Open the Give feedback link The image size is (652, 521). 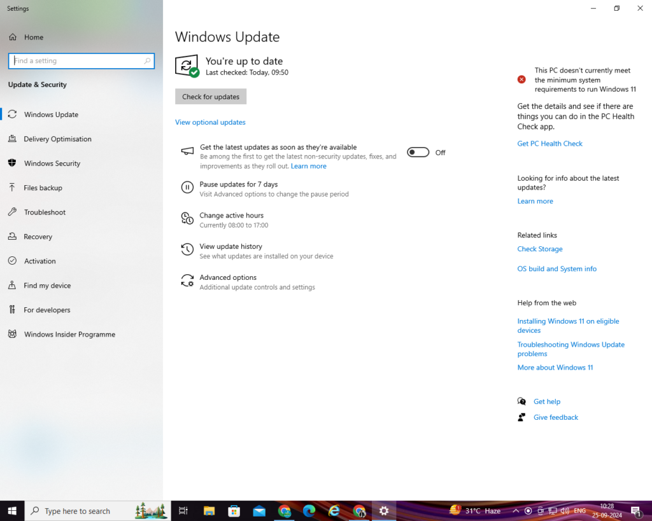point(555,417)
